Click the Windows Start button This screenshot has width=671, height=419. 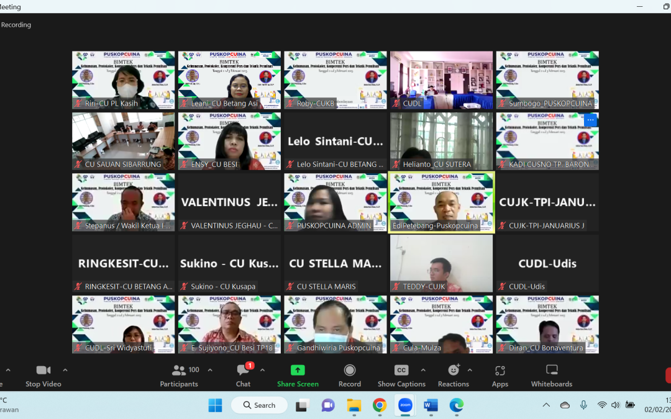pos(215,405)
